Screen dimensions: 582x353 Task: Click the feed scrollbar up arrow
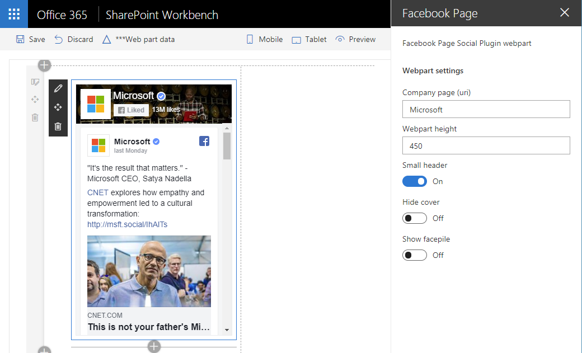(x=227, y=128)
